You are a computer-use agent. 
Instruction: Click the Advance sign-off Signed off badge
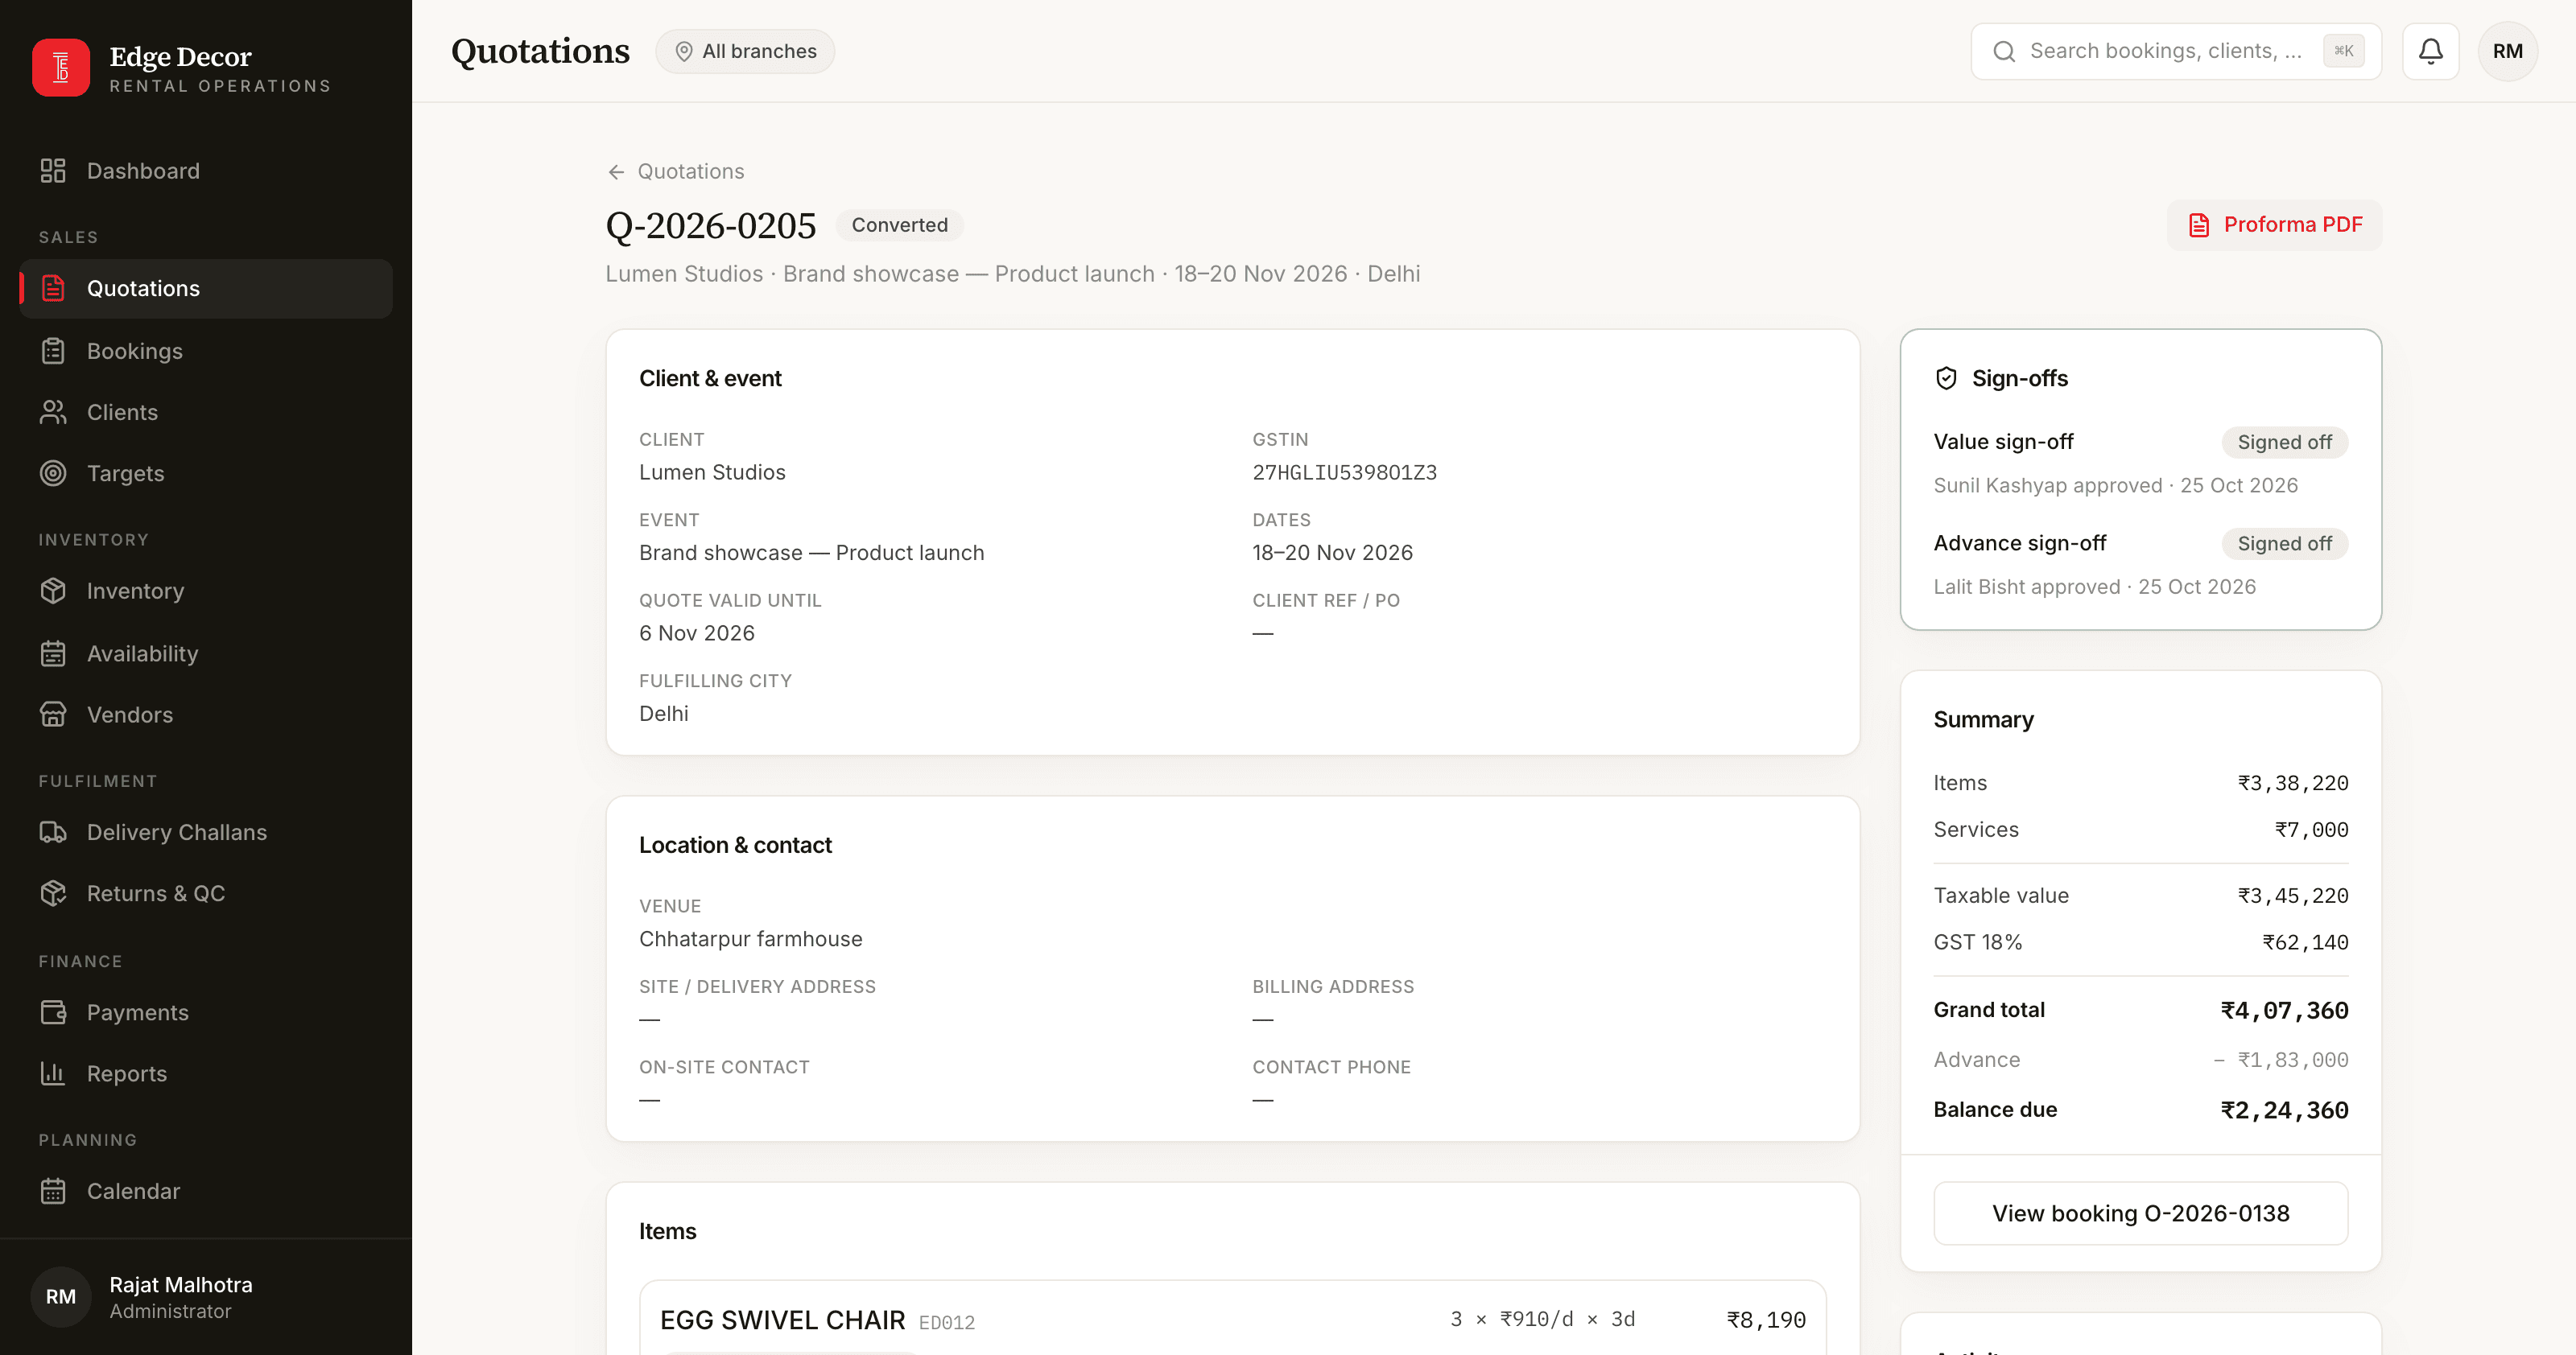2285,544
